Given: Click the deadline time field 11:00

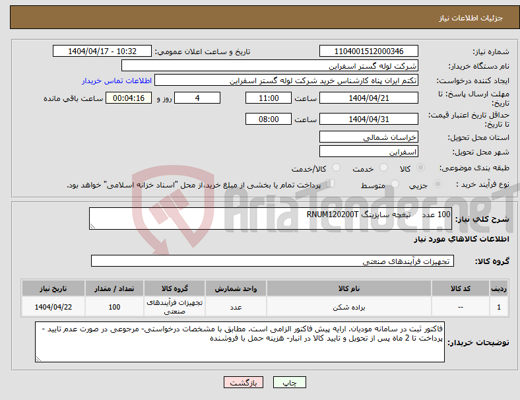Looking at the screenshot, I should pyautogui.click(x=269, y=98).
